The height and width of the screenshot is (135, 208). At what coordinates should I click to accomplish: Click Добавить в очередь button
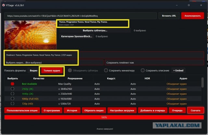click(x=153, y=111)
